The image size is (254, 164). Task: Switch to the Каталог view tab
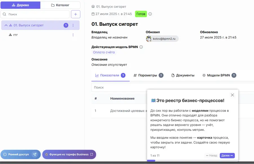click(x=60, y=5)
